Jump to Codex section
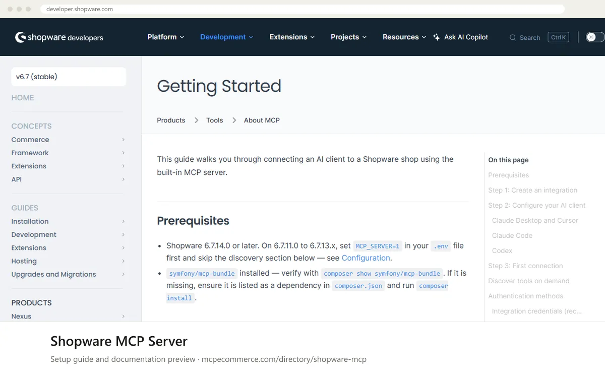This screenshot has height=378, width=605. pyautogui.click(x=502, y=250)
